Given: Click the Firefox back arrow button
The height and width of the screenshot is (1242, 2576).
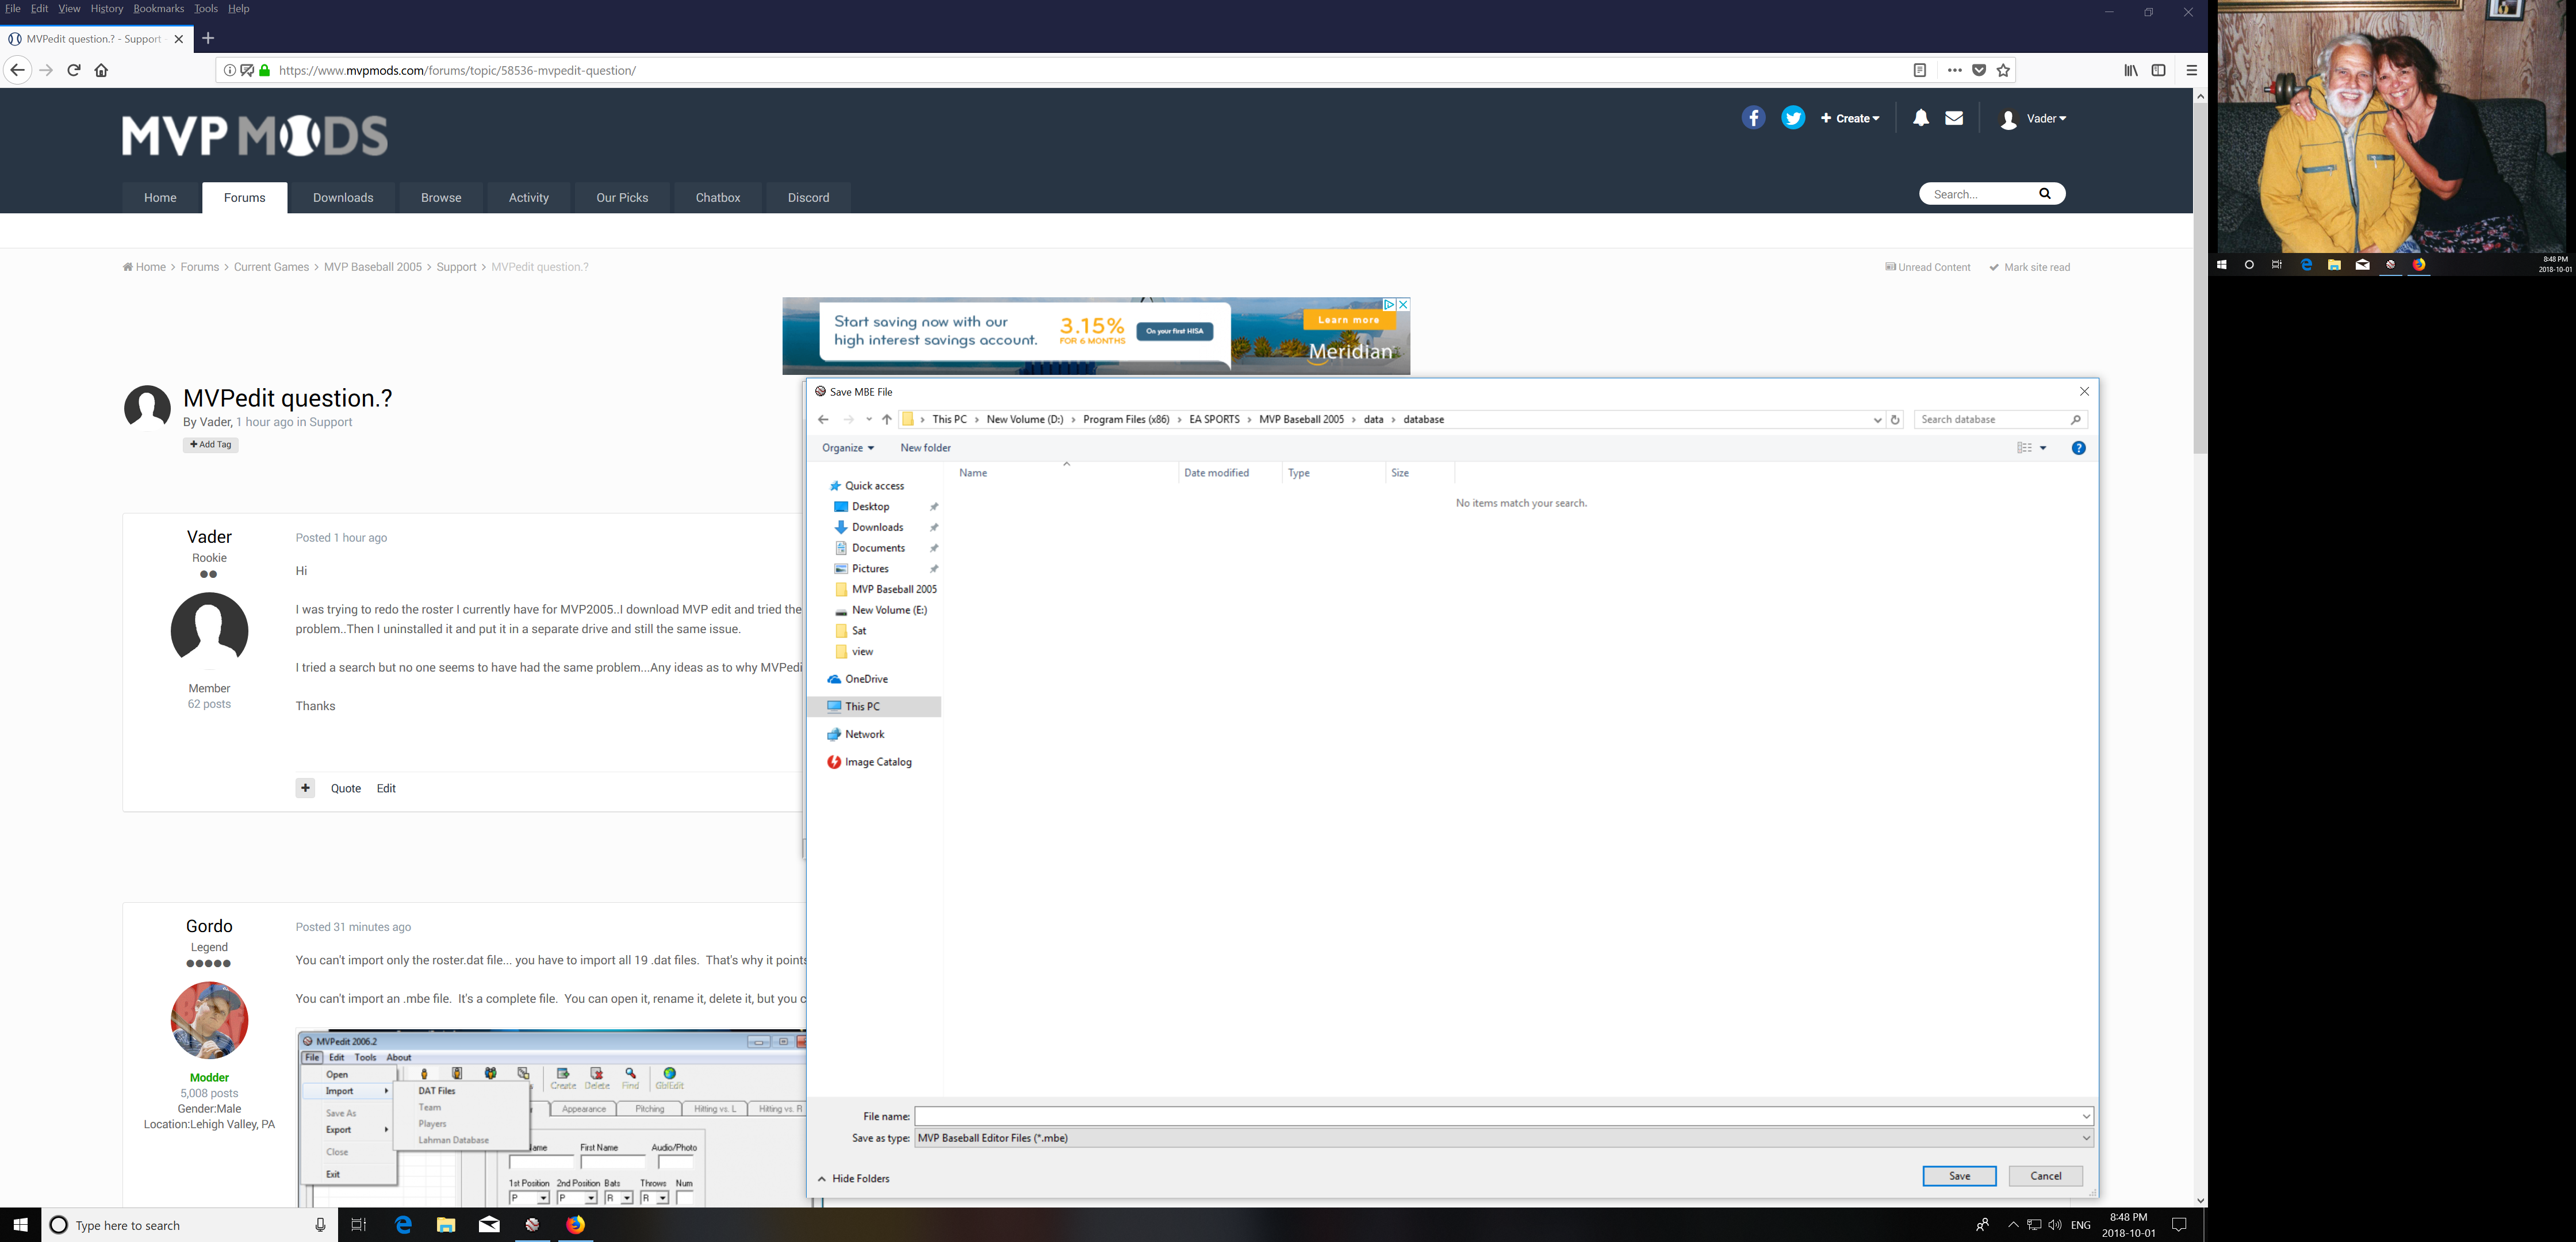Looking at the screenshot, I should click(x=17, y=70).
